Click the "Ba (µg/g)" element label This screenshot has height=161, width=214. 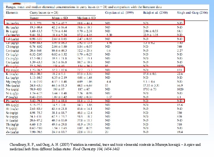12,27
